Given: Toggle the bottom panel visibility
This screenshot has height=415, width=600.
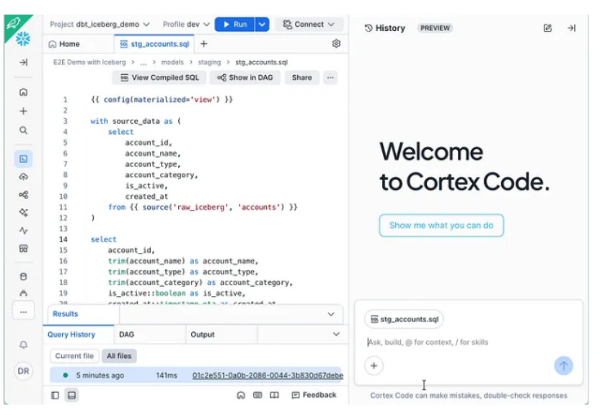Looking at the screenshot, I should 71,395.
